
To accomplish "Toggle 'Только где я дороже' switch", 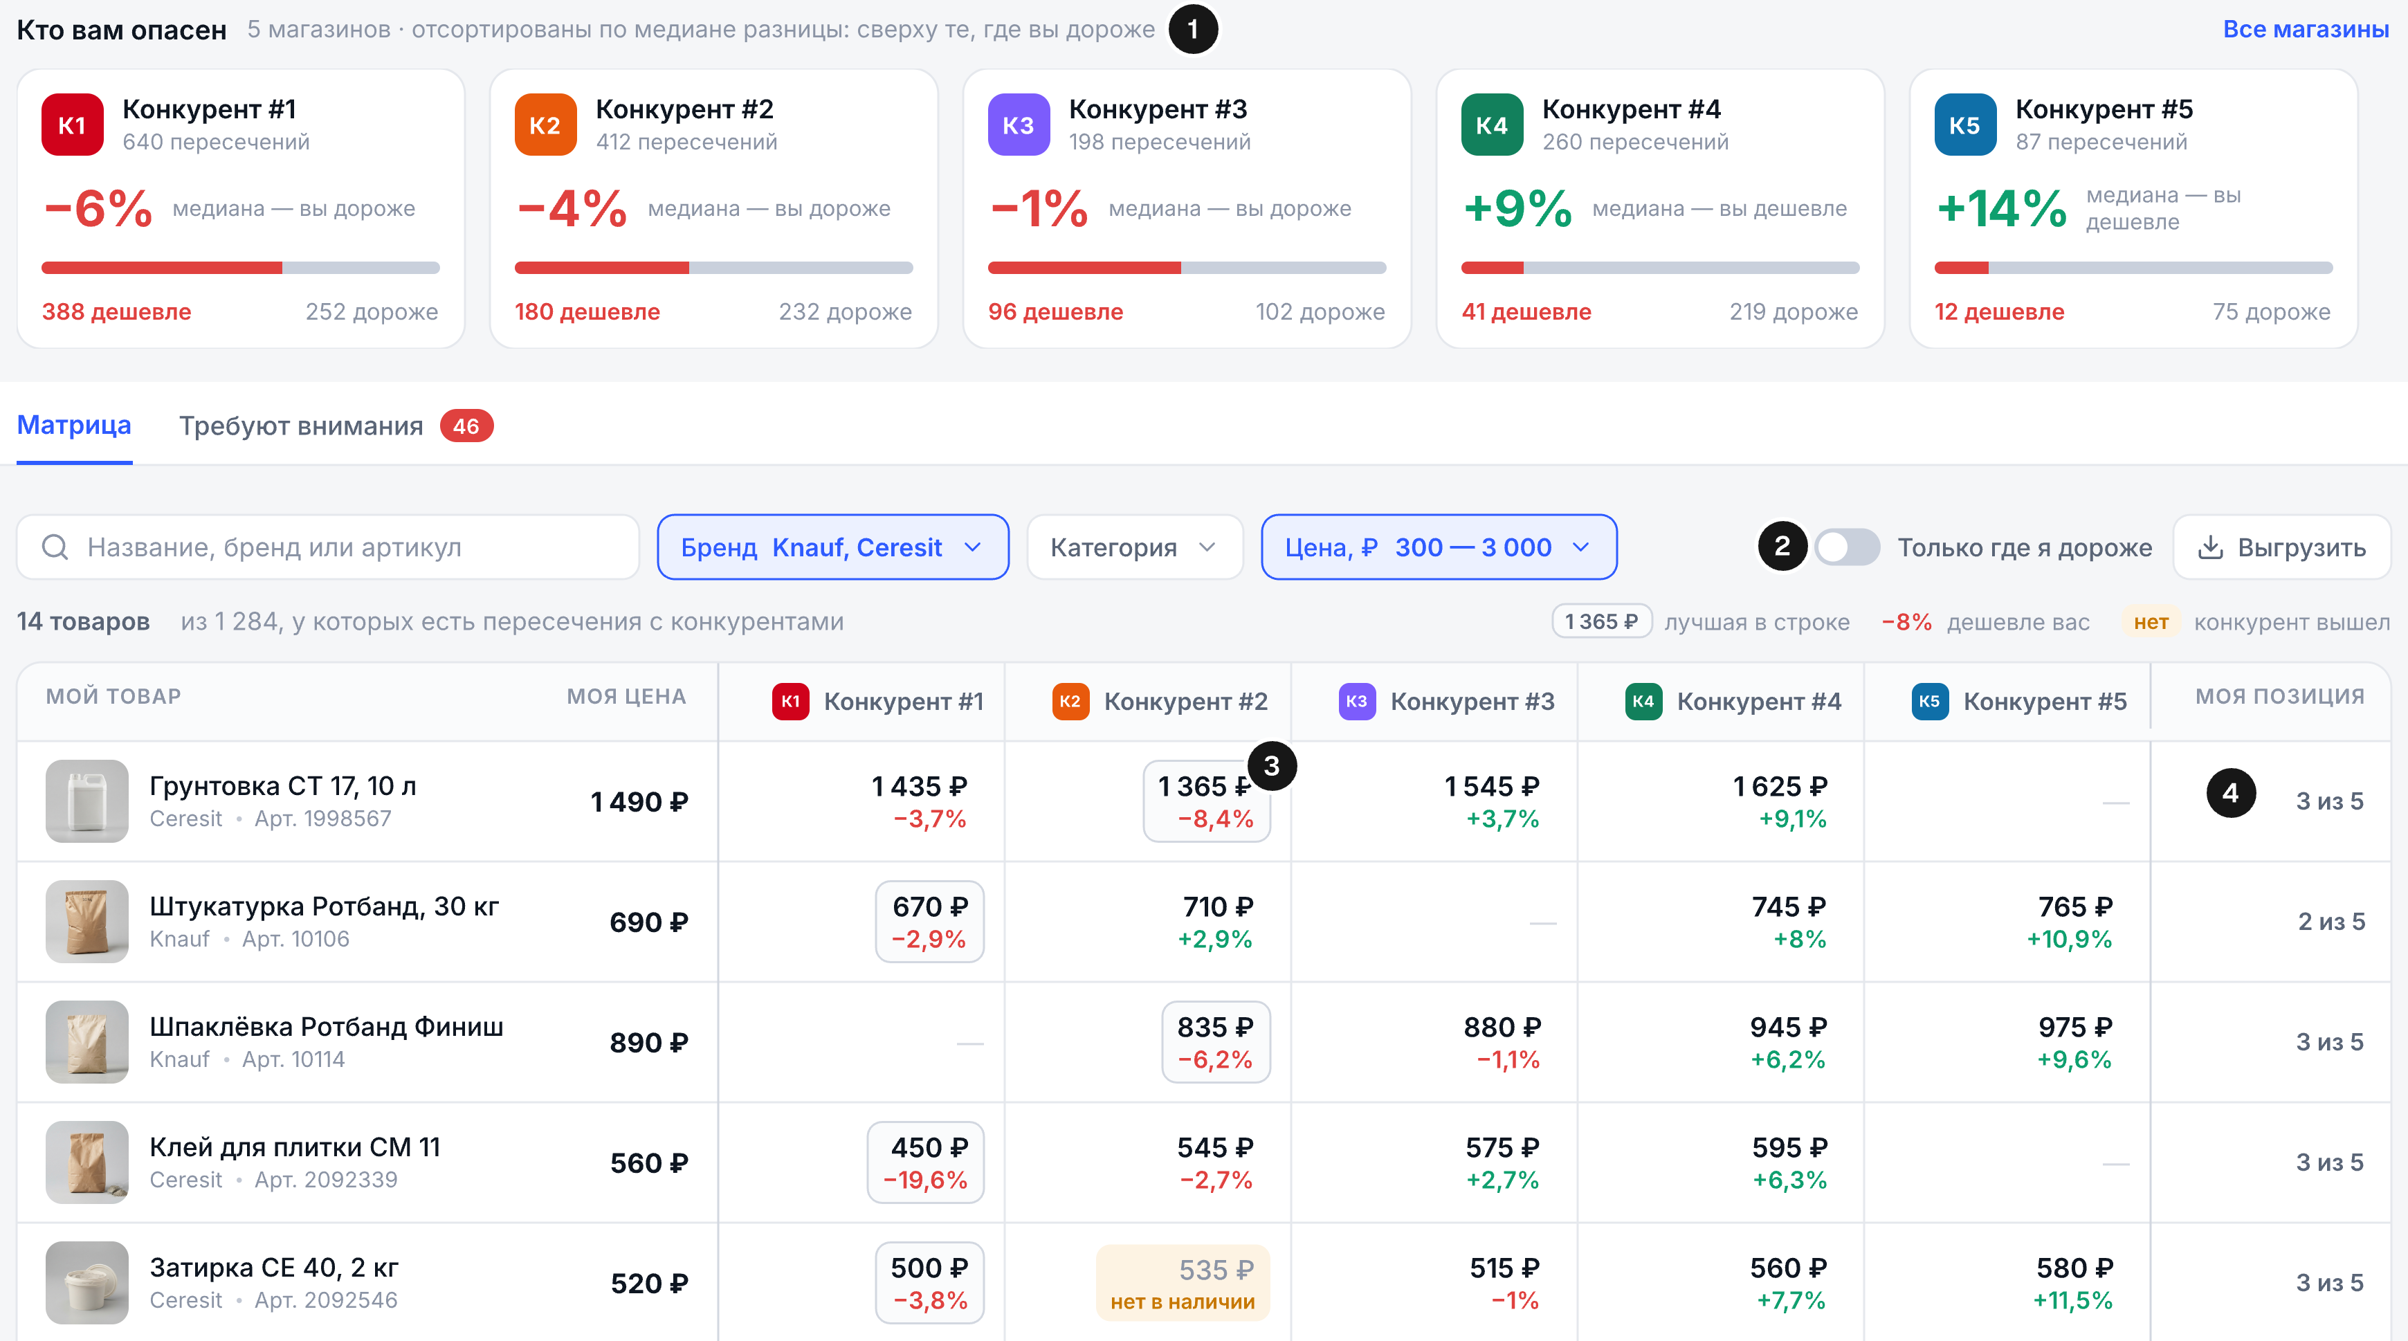I will pyautogui.click(x=1847, y=547).
